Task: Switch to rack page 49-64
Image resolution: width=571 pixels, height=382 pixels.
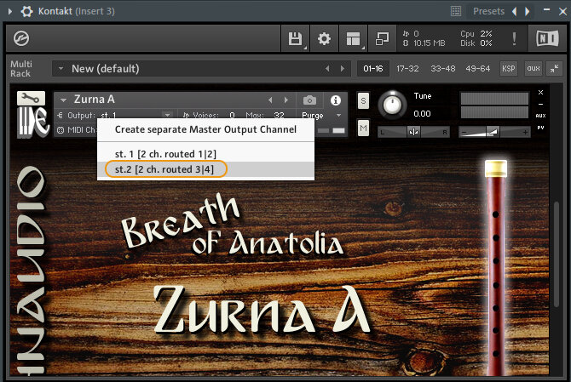Action: pos(478,68)
